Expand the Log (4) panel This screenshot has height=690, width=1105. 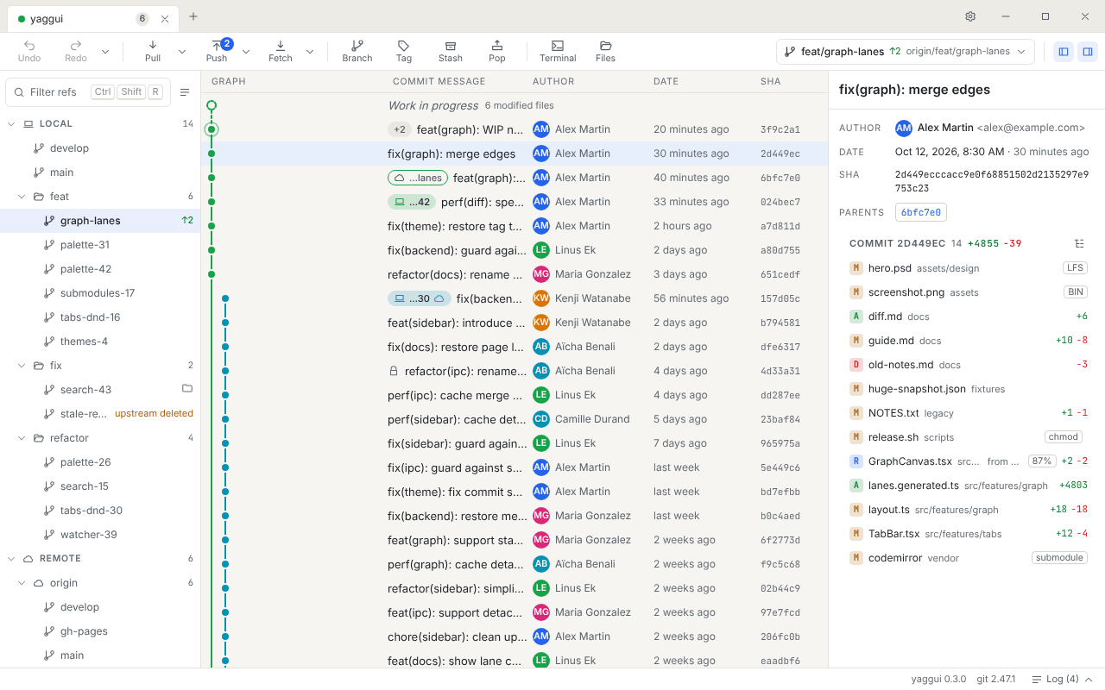pos(1063,679)
